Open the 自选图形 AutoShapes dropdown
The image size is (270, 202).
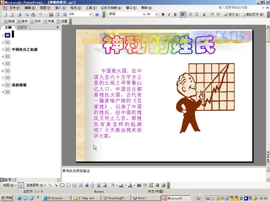click(36, 185)
